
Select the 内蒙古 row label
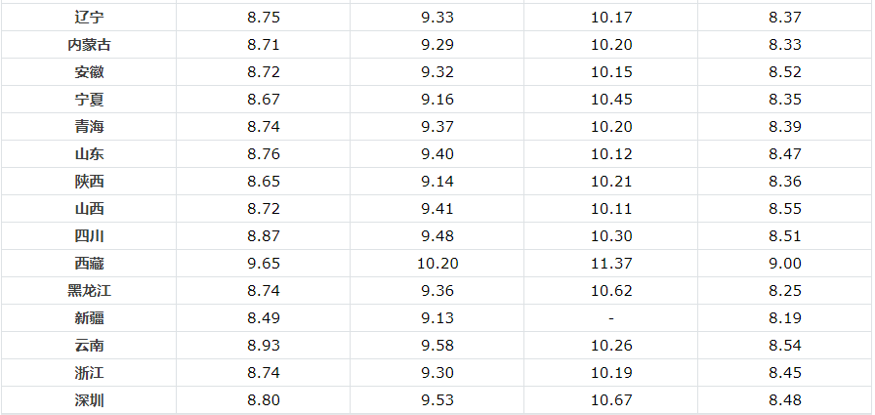(89, 45)
